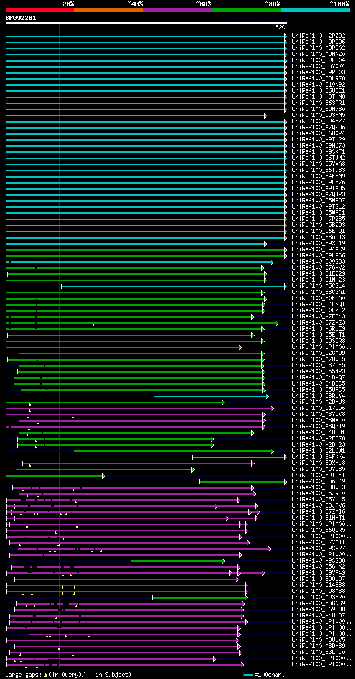
Task: Open hit UniRef100_Q9LQ04
Action: click(318, 60)
